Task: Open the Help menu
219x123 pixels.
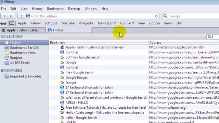Action: pyautogui.click(x=105, y=9)
